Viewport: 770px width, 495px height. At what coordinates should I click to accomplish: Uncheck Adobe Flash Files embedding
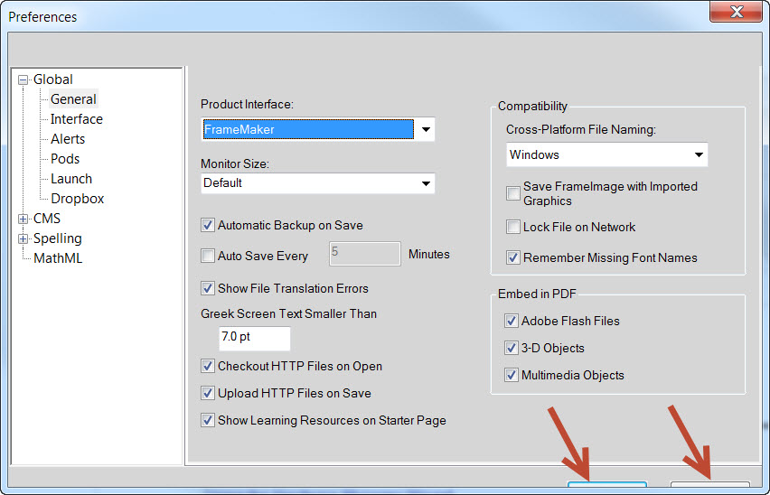pos(512,322)
